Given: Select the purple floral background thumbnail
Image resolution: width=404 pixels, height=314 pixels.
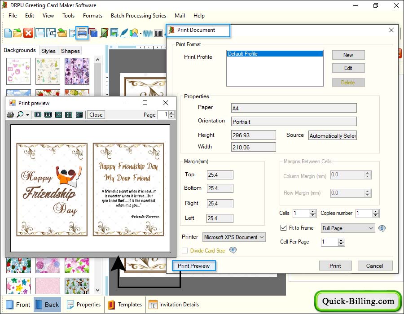Looking at the screenshot, I should pos(77,71).
